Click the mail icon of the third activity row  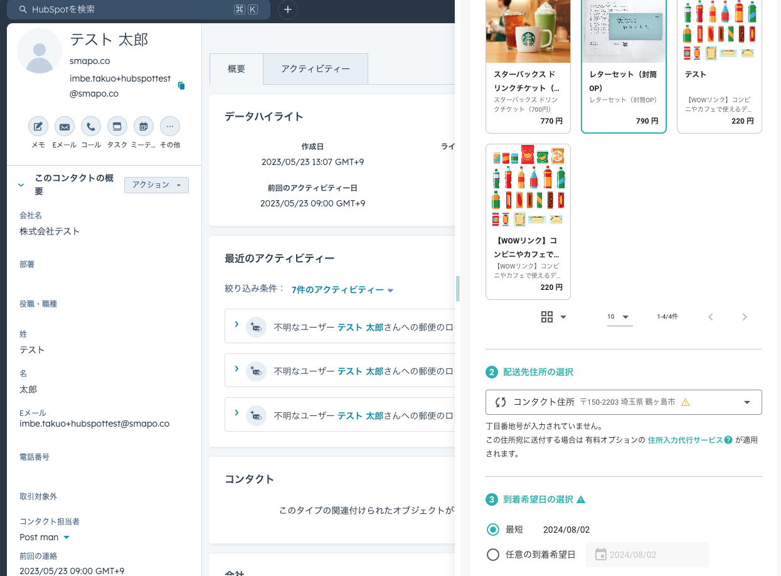(256, 416)
